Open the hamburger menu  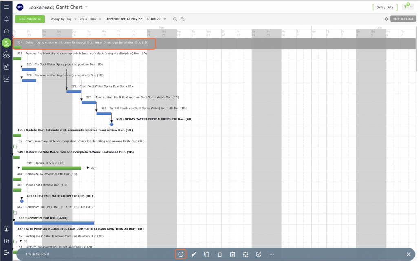point(7,7)
